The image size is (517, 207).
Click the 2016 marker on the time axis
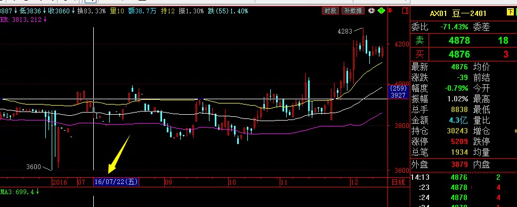point(60,182)
